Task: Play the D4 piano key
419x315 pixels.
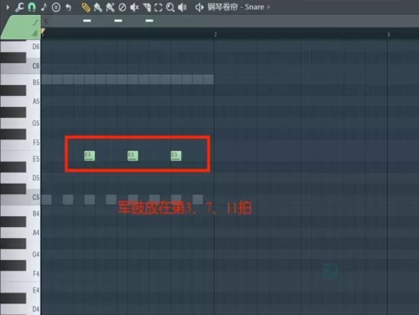Action: click(33, 309)
